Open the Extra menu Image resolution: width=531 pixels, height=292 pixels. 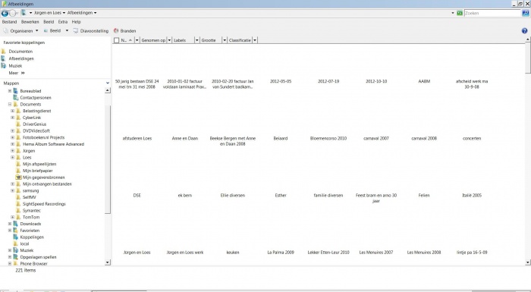(x=63, y=22)
